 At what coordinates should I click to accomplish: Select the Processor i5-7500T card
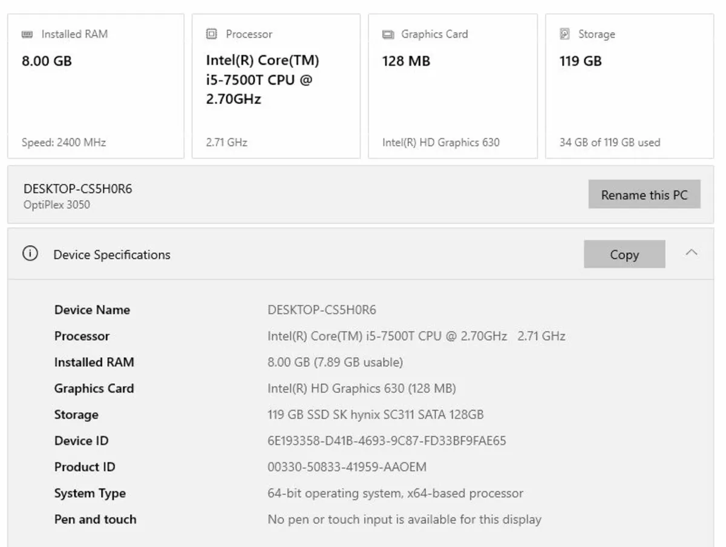tap(276, 86)
